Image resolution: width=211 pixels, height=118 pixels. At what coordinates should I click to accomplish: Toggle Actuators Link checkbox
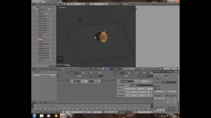click(141, 73)
